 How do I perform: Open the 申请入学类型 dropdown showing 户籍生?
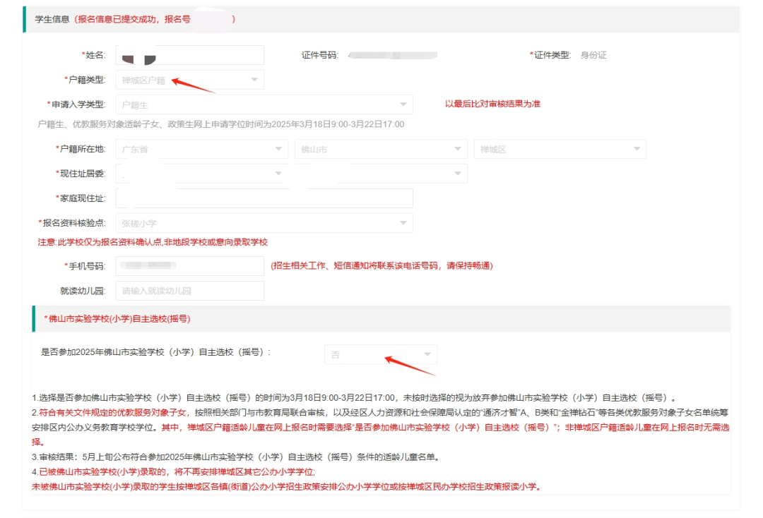point(264,104)
